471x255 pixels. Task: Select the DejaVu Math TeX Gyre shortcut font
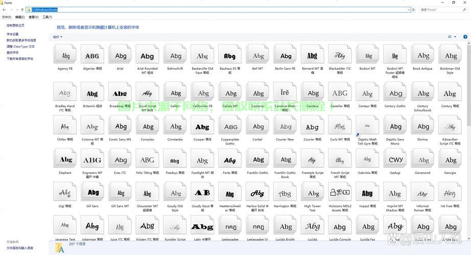[x=367, y=126]
